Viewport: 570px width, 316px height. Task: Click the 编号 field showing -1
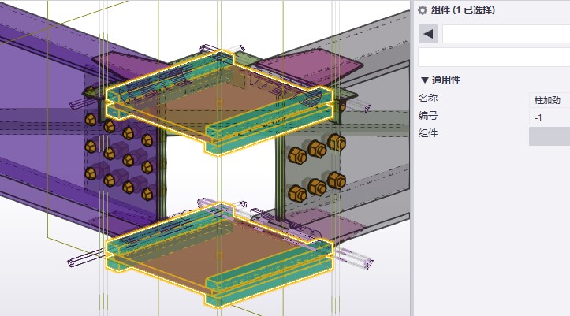tap(550, 117)
